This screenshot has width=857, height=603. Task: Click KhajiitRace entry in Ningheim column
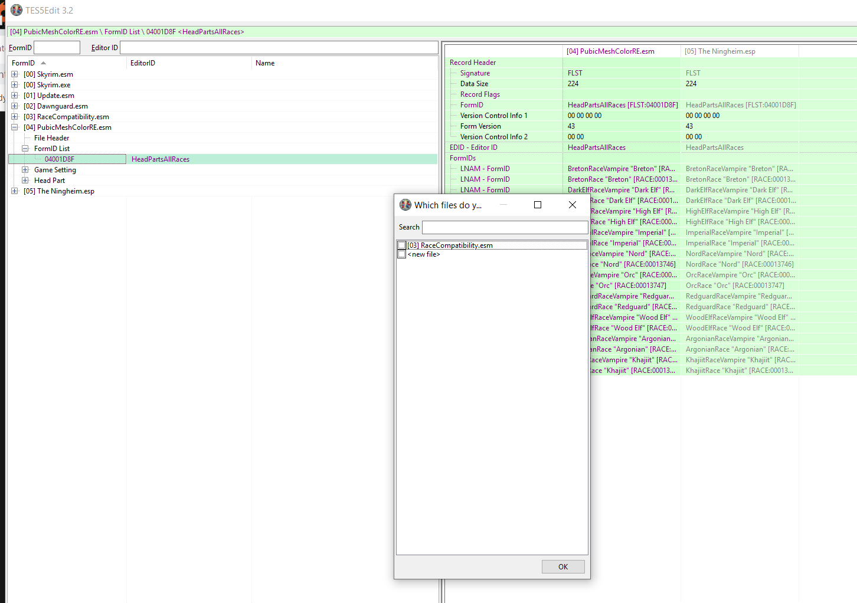tap(740, 371)
